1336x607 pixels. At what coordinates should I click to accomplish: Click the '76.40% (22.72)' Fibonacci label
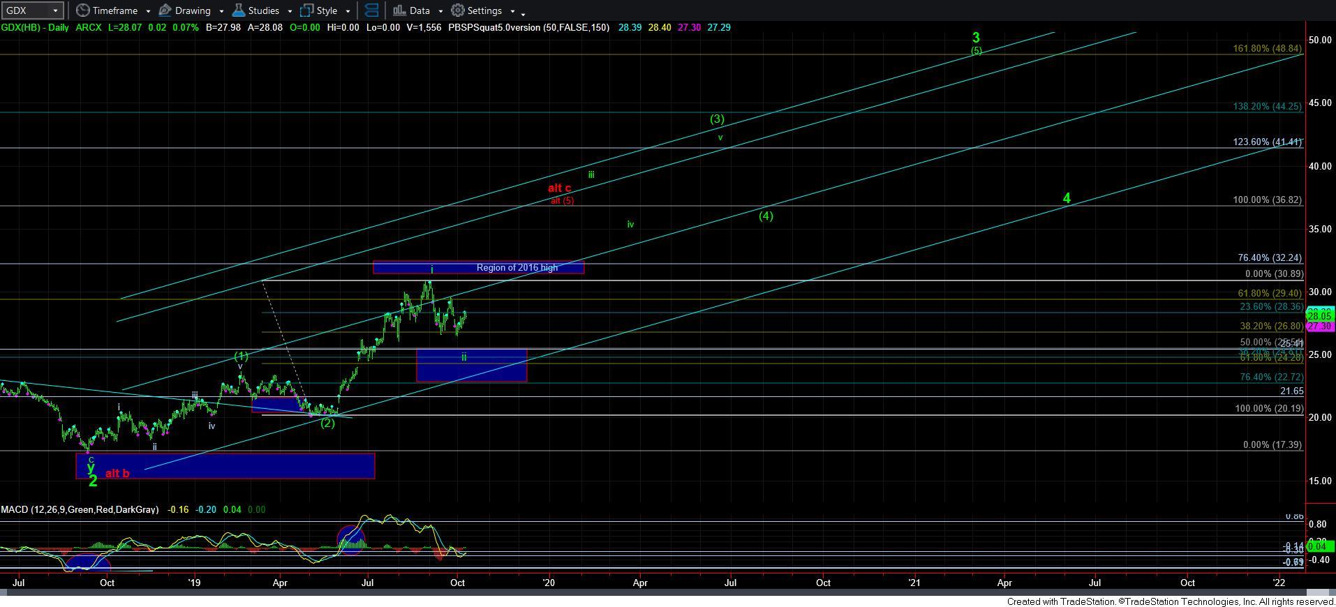(1270, 377)
